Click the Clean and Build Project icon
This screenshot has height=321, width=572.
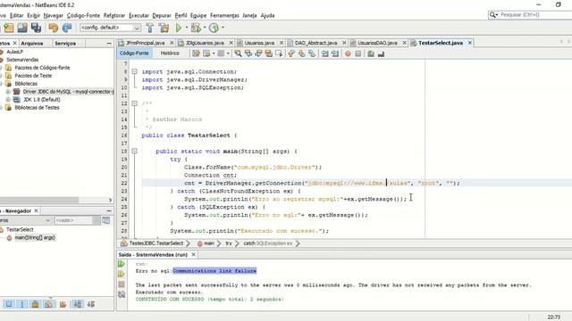coord(164,28)
